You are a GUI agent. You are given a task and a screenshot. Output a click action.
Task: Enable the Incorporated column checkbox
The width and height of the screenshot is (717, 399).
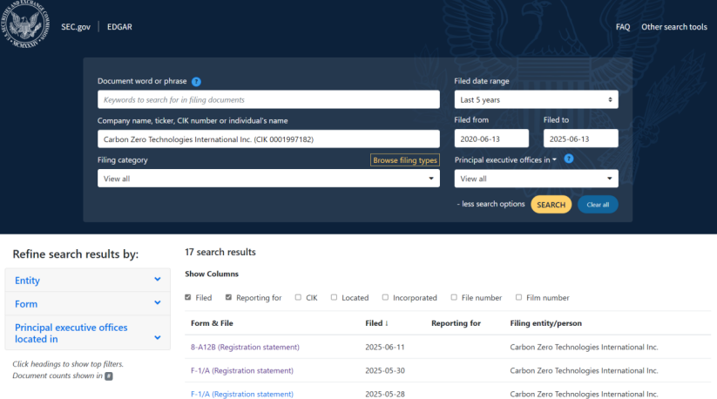tap(385, 297)
